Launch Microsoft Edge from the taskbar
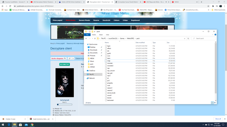The height and width of the screenshot is (127, 227). (9, 125)
